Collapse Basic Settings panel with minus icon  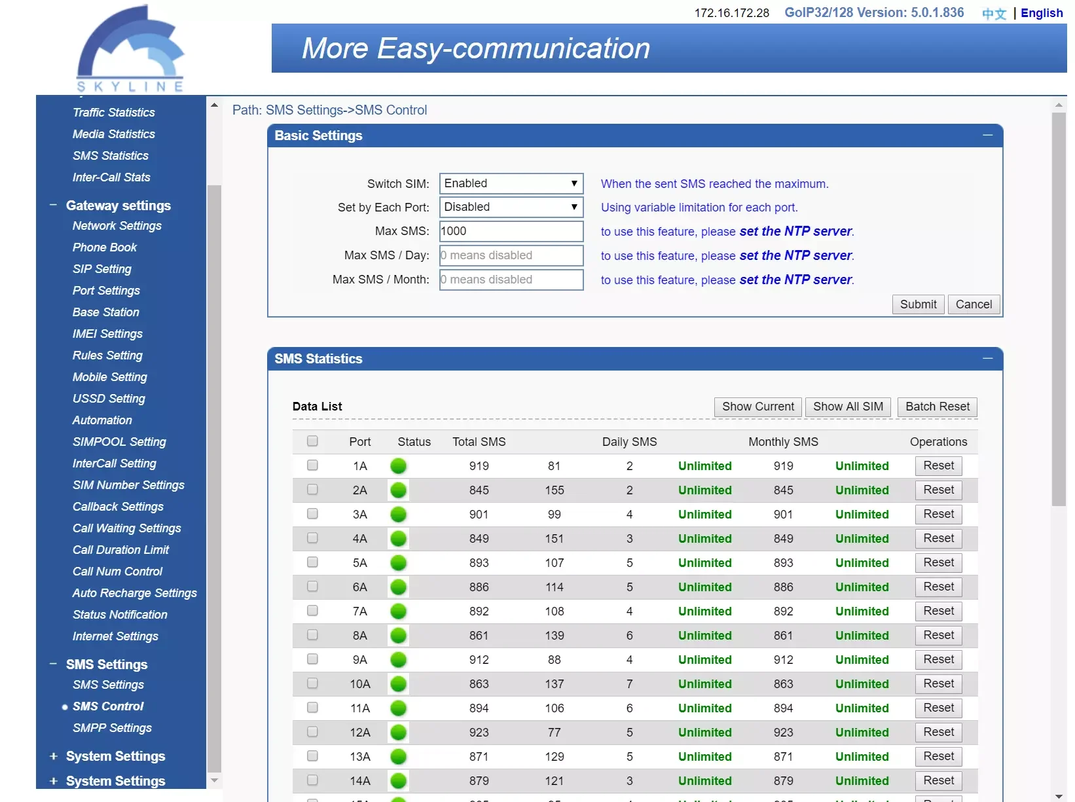point(987,136)
